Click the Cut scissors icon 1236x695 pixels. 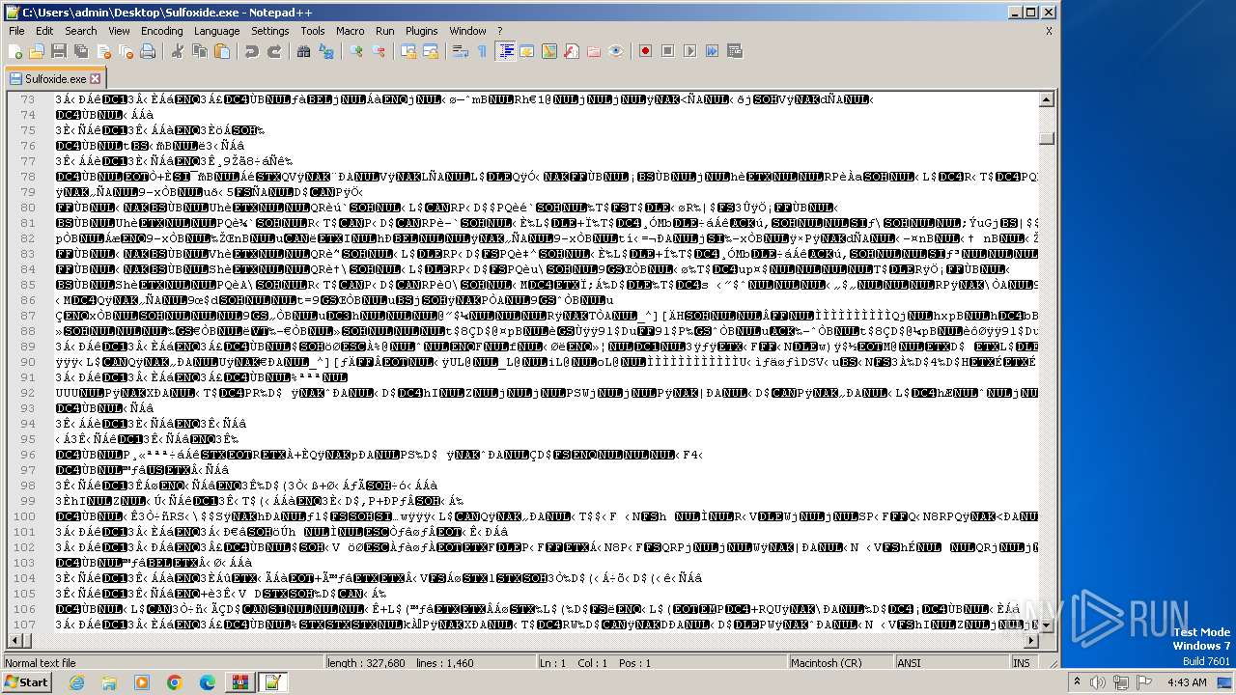(177, 51)
